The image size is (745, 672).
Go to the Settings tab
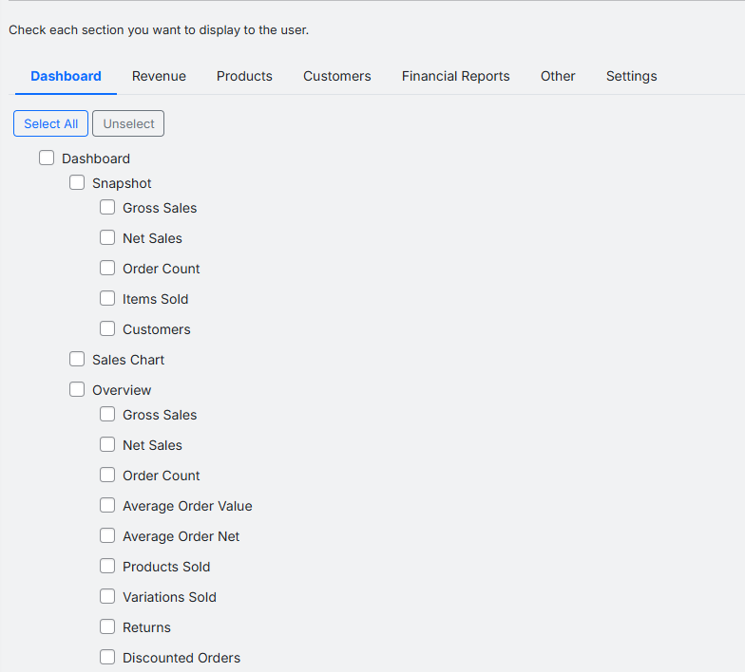tap(631, 76)
